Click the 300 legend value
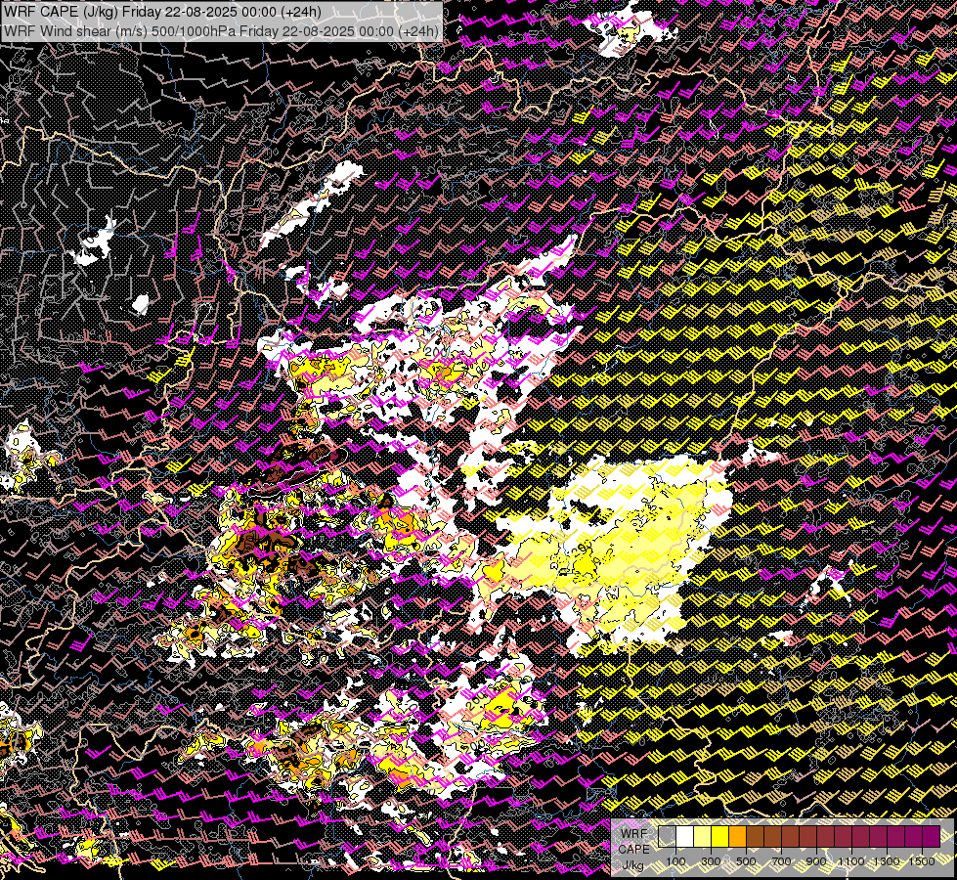 point(711,861)
